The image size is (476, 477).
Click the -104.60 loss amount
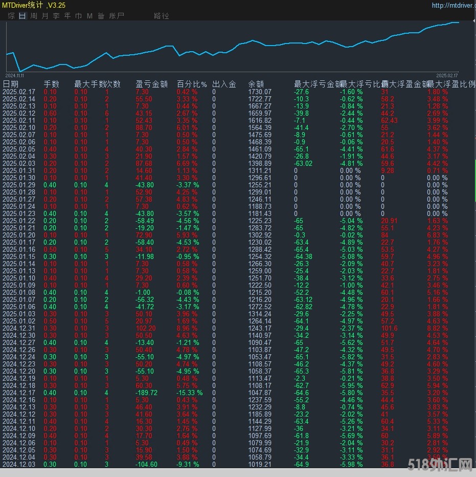click(x=147, y=465)
